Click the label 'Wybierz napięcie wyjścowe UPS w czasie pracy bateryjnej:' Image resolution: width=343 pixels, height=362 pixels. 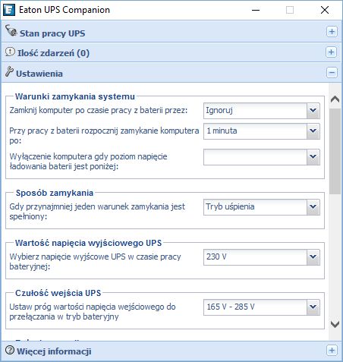click(x=95, y=262)
